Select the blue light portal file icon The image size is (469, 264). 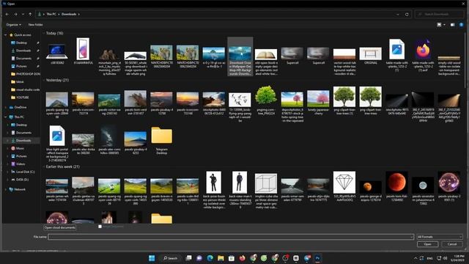pyautogui.click(x=57, y=136)
